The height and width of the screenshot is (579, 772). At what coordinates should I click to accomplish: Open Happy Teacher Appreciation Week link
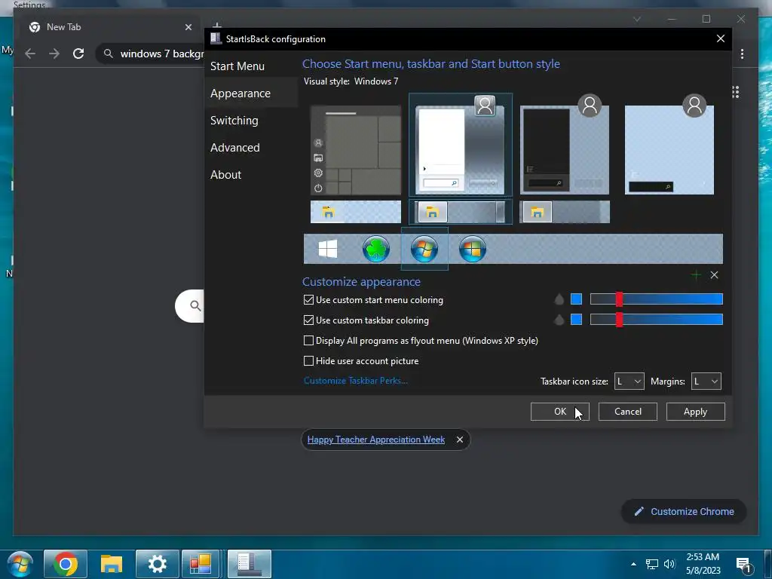tap(376, 440)
